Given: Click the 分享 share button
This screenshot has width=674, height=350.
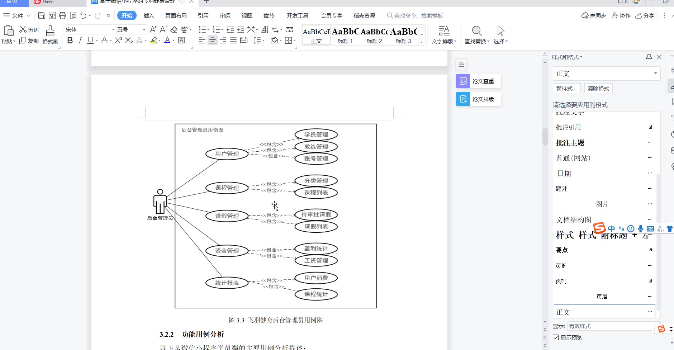Looking at the screenshot, I should click(x=645, y=15).
